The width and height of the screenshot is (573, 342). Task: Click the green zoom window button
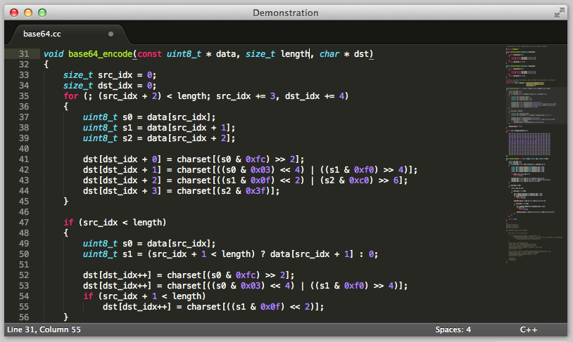pos(42,13)
